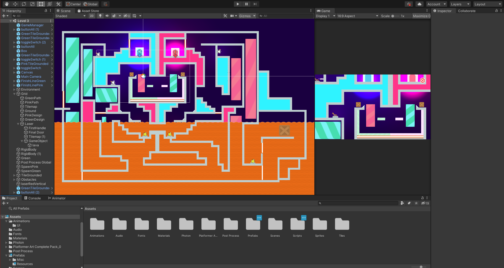504x268 pixels.
Task: Open the Asset Store tab
Action: 88,11
